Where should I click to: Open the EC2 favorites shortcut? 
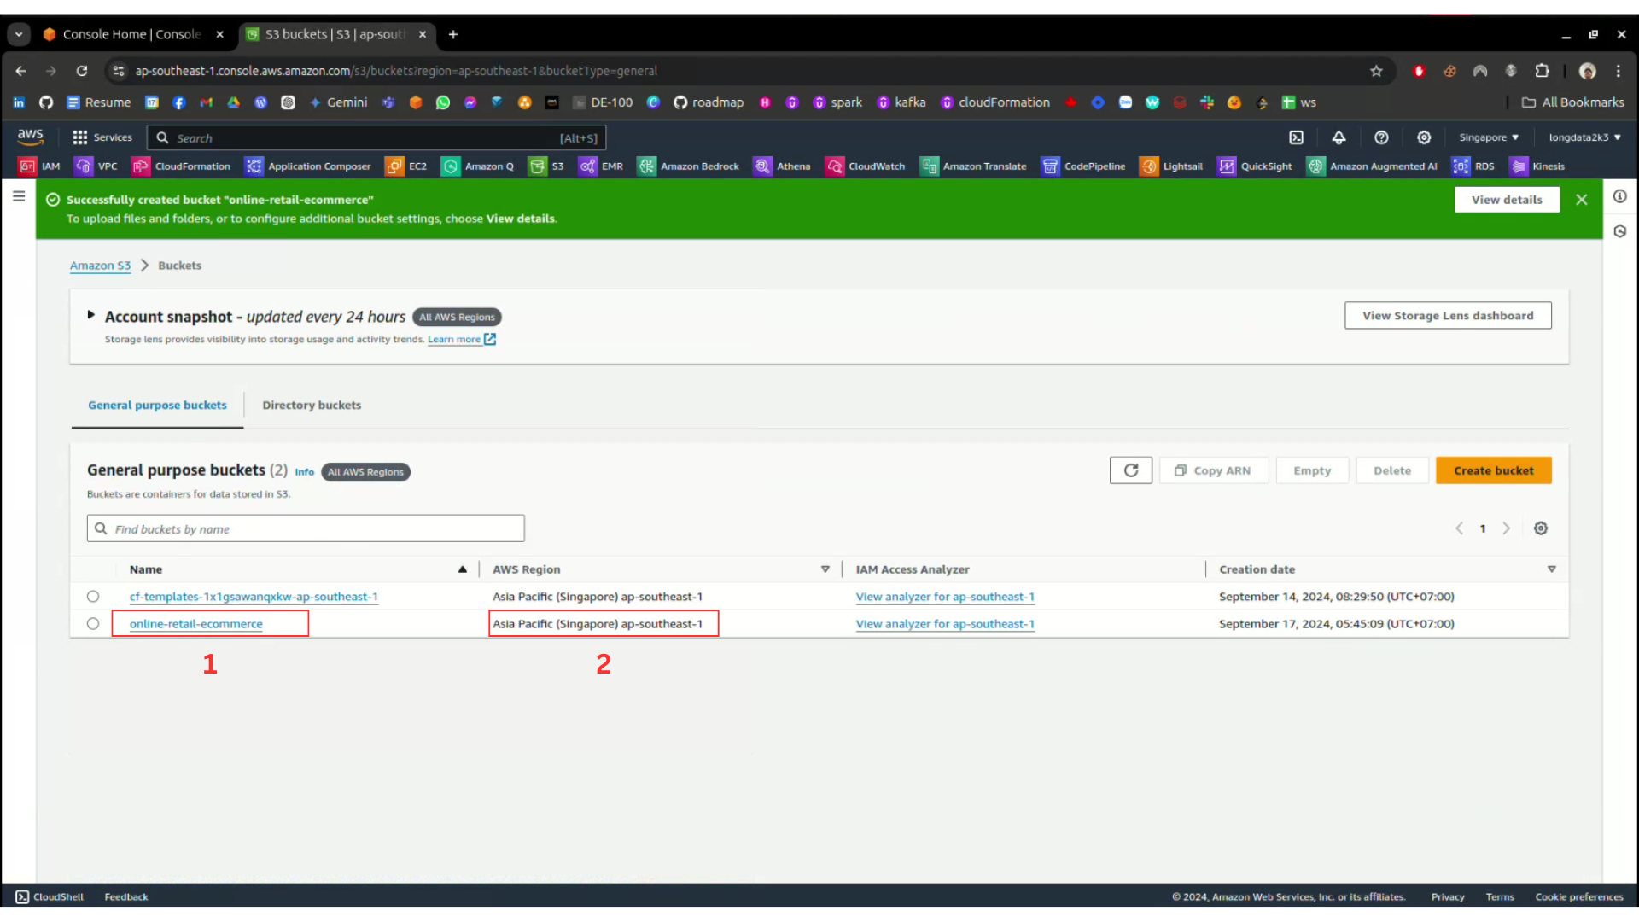[406, 166]
